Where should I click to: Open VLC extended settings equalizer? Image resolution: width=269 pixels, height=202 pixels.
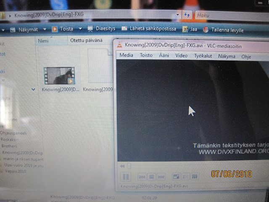[x=195, y=176]
